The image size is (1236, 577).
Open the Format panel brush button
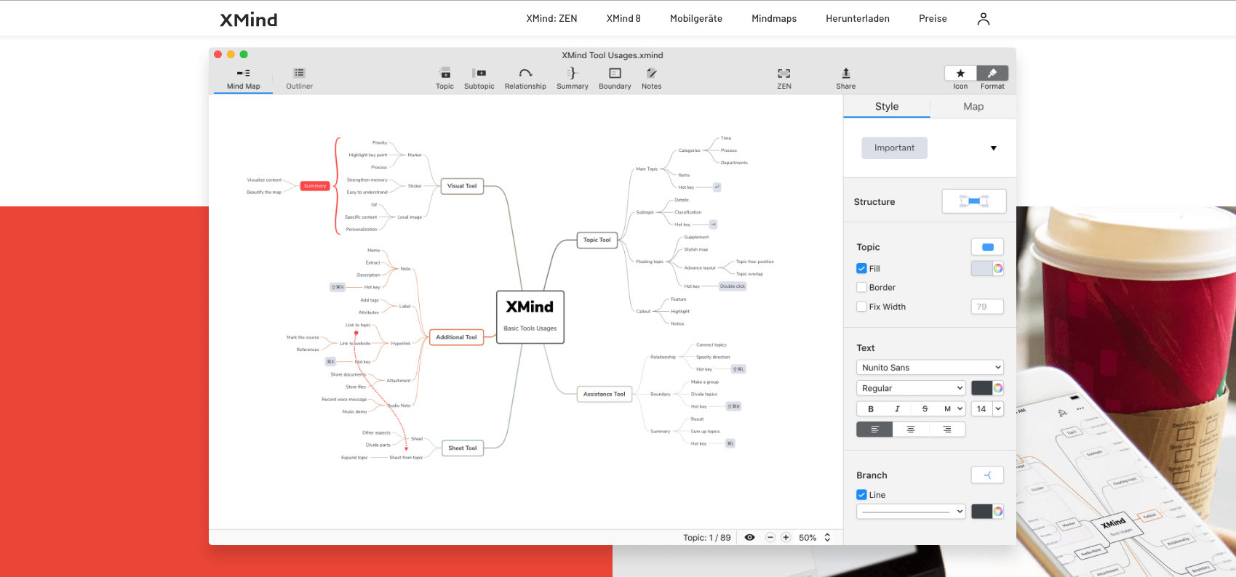coord(992,73)
